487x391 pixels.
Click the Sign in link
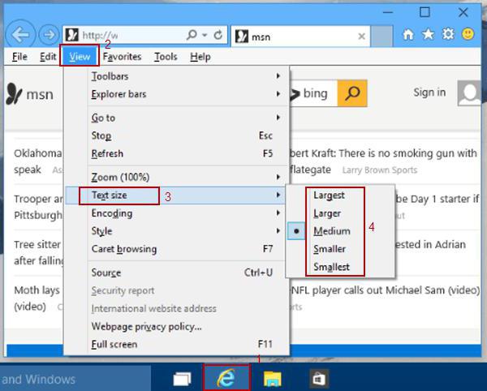pyautogui.click(x=429, y=92)
